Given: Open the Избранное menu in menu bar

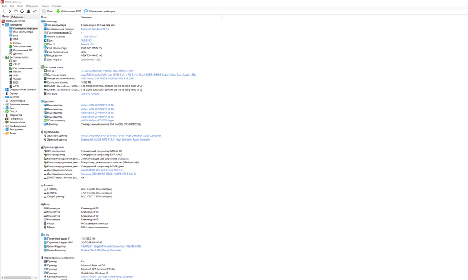Looking at the screenshot, I should tap(32, 6).
